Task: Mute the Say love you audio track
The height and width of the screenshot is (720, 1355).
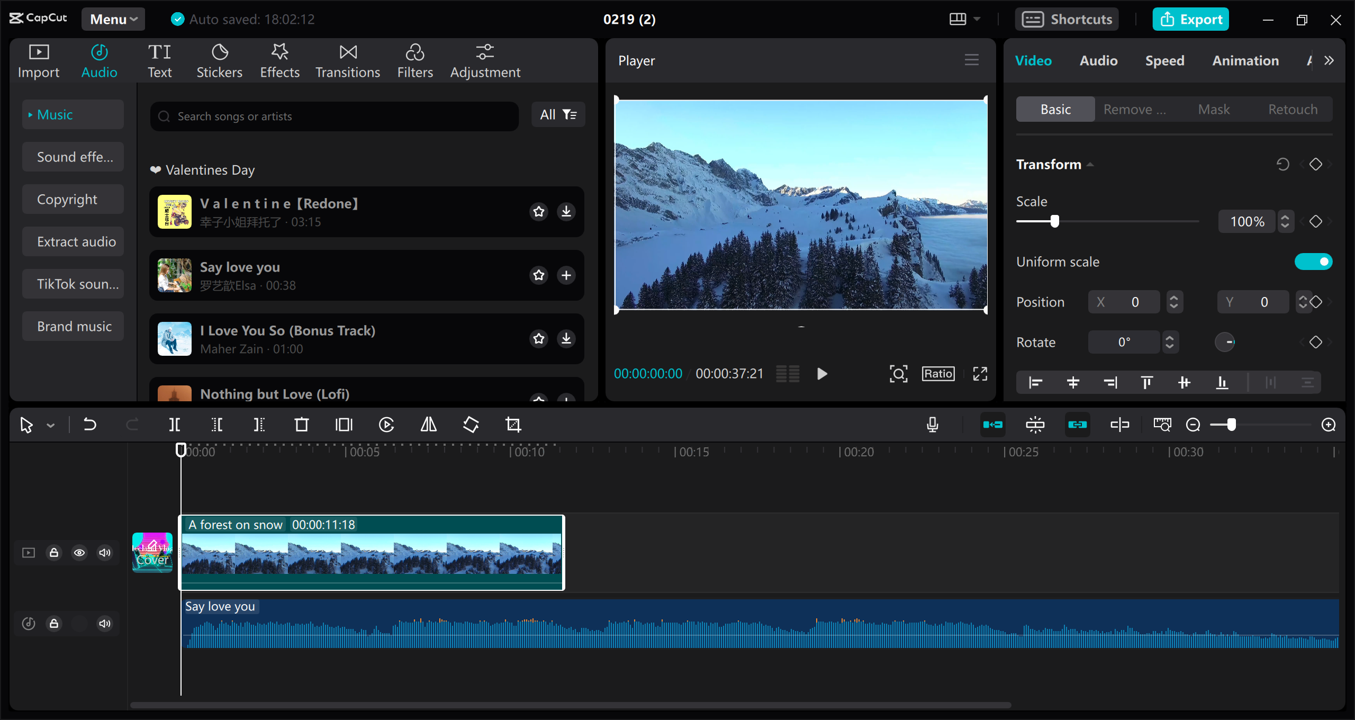Action: (104, 623)
